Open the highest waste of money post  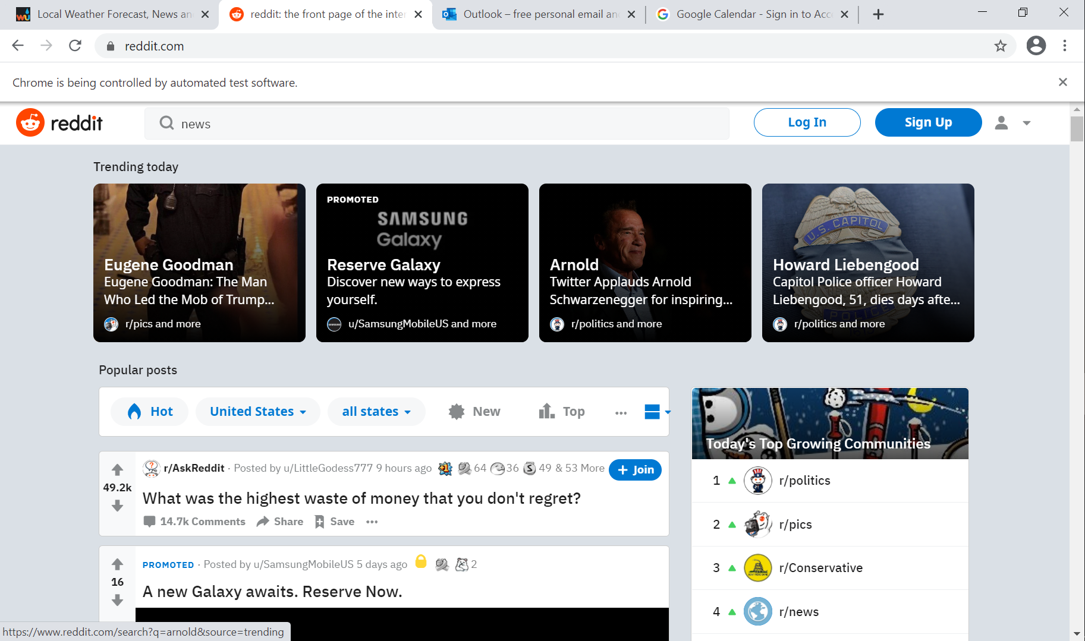361,498
